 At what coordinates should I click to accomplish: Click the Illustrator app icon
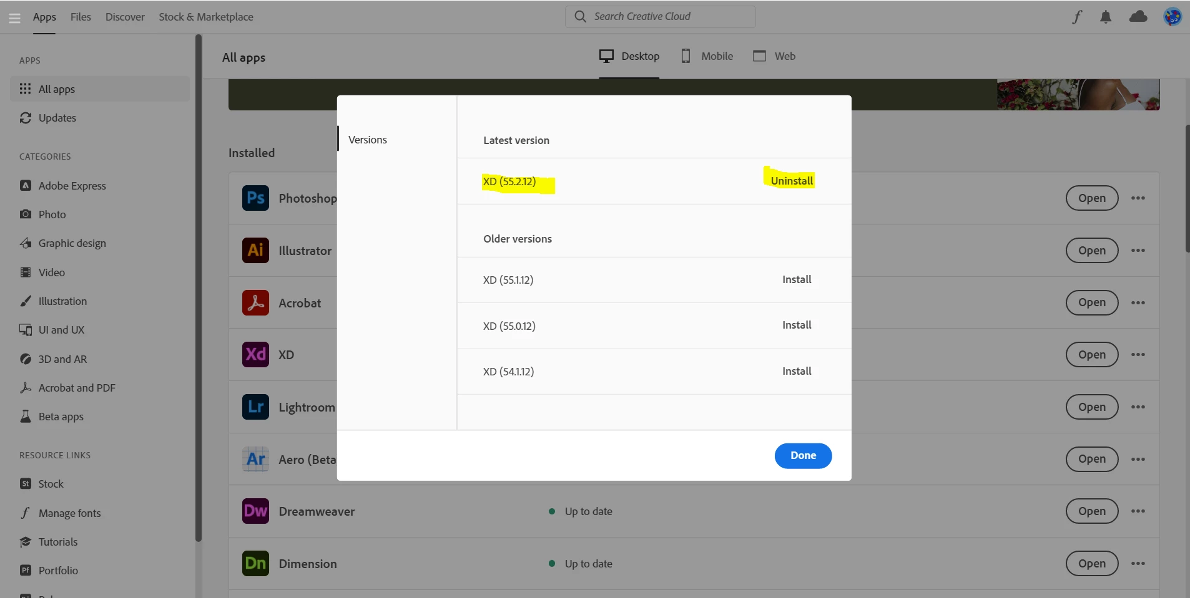tap(255, 250)
